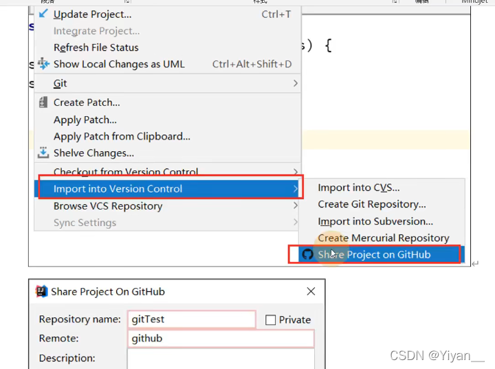Click the Create Patch icon
Screen dimensions: 495x369
point(43,102)
